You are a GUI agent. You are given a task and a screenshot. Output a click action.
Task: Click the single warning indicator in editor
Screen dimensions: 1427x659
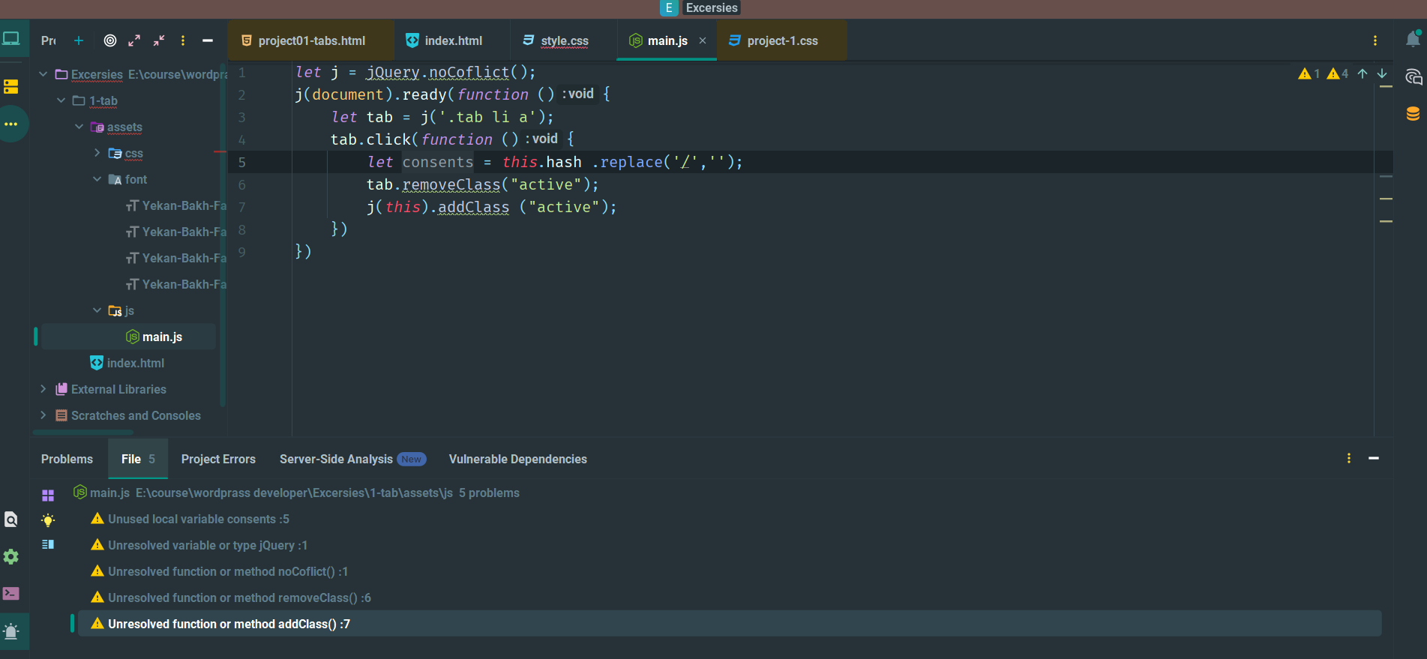point(1309,73)
